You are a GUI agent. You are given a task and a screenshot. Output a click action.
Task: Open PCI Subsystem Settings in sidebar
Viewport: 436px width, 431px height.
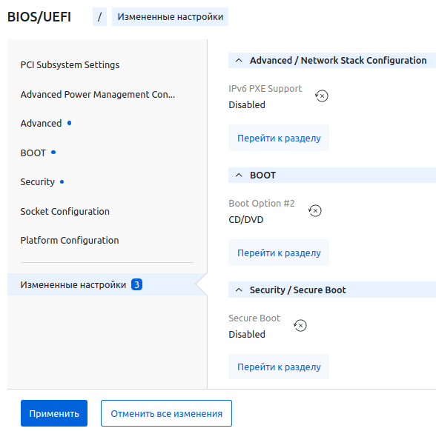pyautogui.click(x=70, y=64)
